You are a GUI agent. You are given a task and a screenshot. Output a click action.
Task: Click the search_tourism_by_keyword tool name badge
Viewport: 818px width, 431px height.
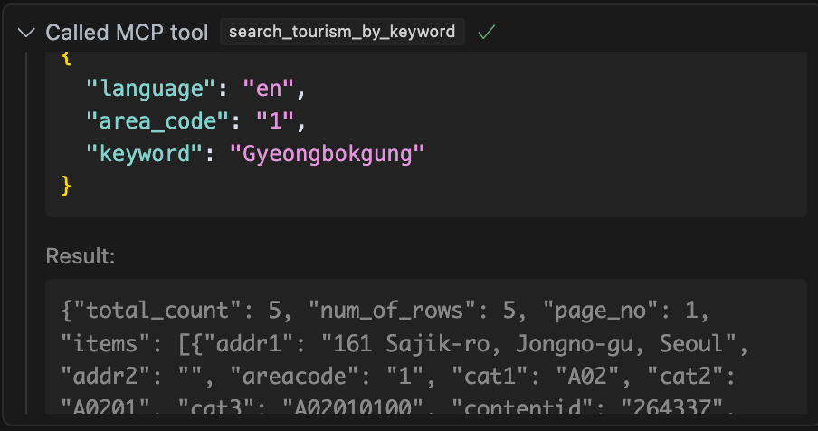click(342, 33)
